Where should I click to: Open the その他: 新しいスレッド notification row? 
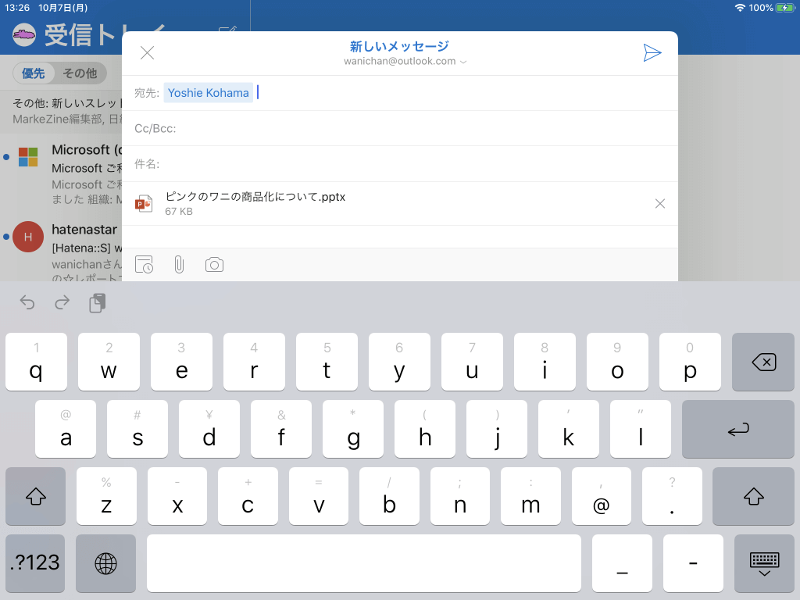click(61, 111)
